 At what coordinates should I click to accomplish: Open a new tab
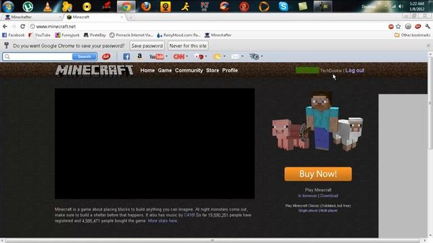pyautogui.click(x=131, y=17)
